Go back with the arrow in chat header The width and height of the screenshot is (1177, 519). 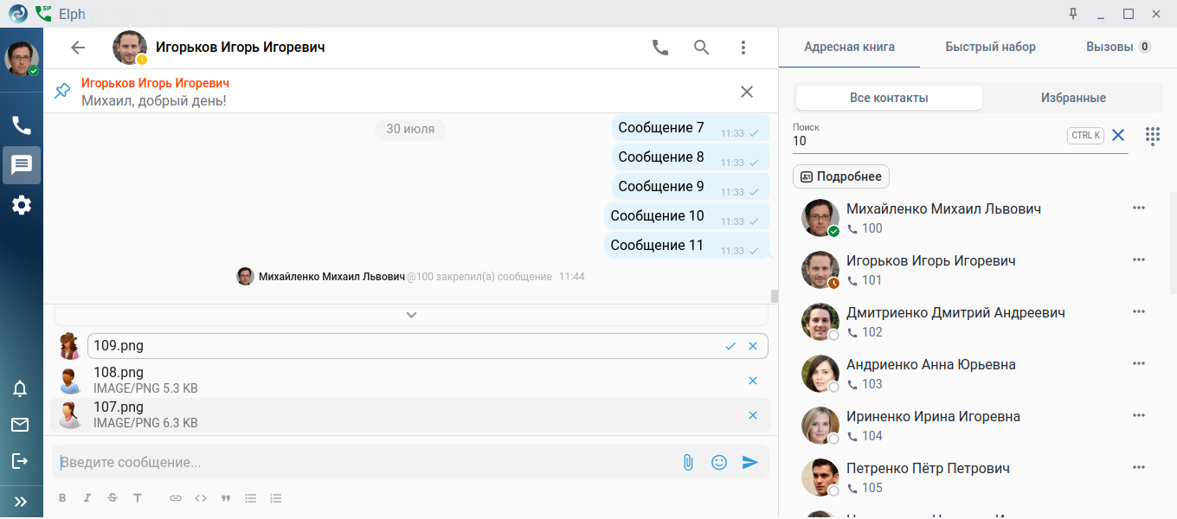[x=78, y=48]
